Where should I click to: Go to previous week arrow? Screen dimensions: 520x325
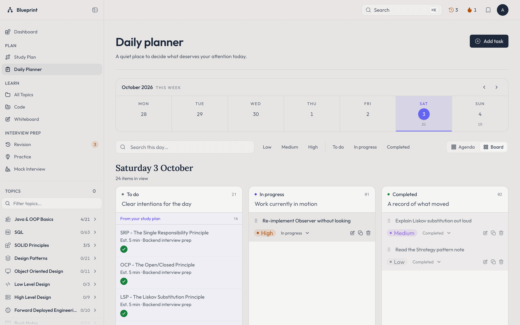(x=484, y=87)
